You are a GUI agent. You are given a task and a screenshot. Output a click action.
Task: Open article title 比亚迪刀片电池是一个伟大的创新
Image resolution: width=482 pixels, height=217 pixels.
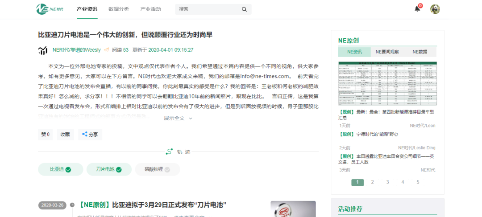pos(125,35)
